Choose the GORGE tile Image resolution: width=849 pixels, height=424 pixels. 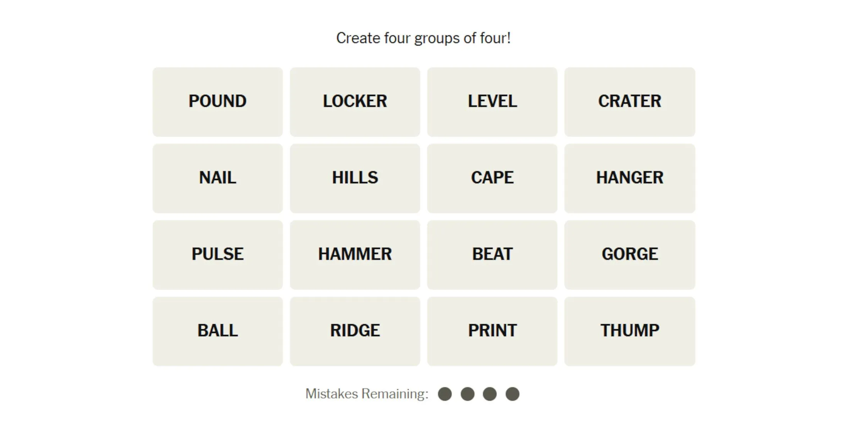coord(629,254)
